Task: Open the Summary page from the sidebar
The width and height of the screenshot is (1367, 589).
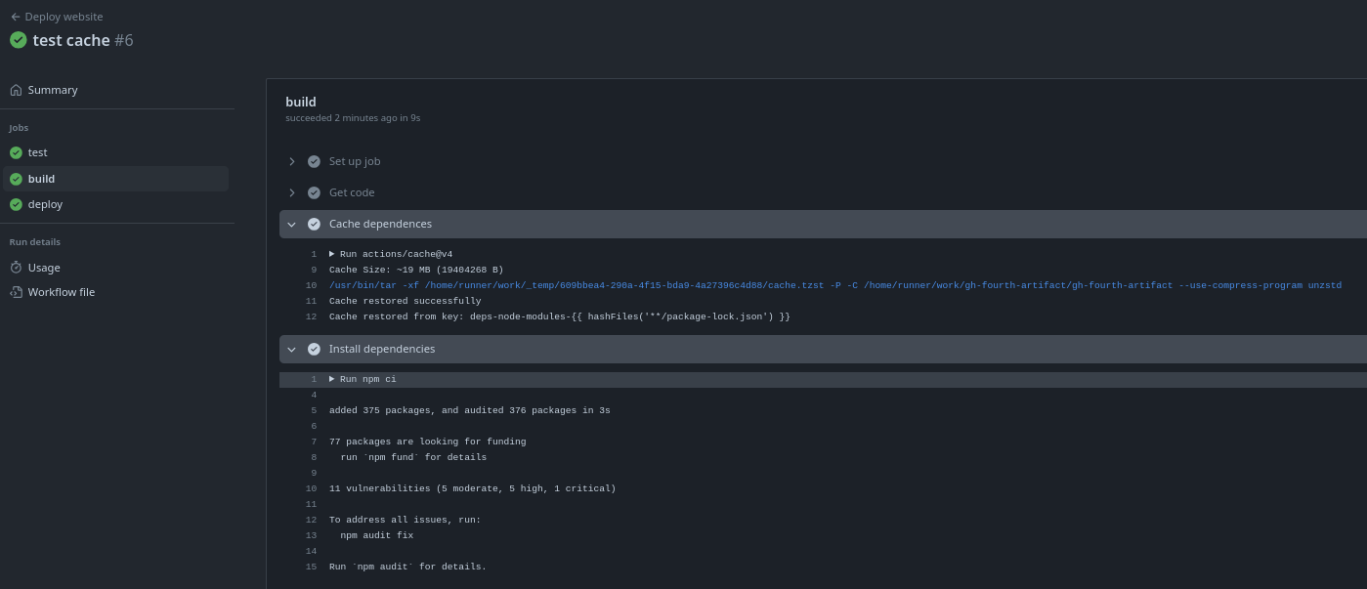Action: 53,90
